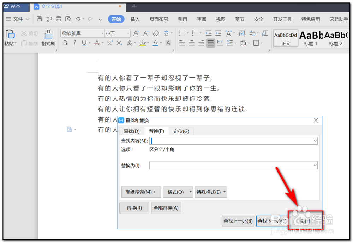Click the Paste clipboard icon

point(10,34)
